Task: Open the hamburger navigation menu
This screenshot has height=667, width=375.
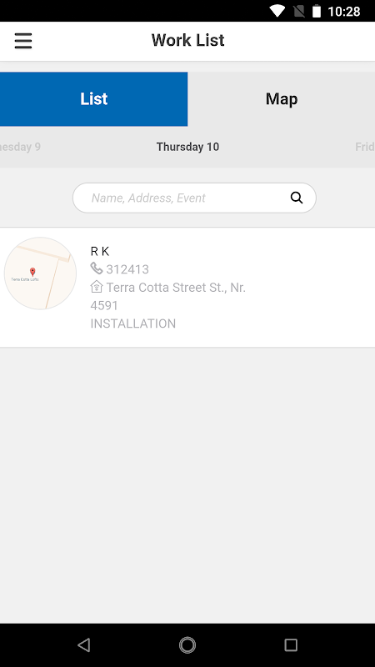Action: [23, 41]
